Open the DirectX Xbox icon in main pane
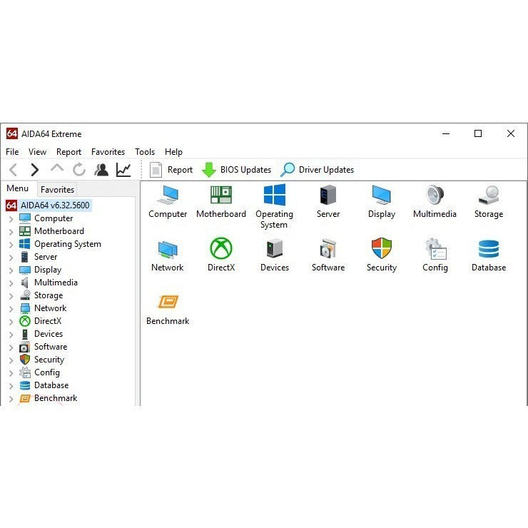Screen dimensions: 528x528 pyautogui.click(x=221, y=248)
